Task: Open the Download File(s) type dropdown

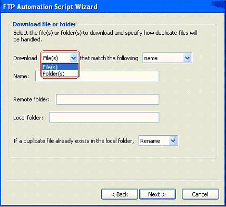Action: click(60, 58)
